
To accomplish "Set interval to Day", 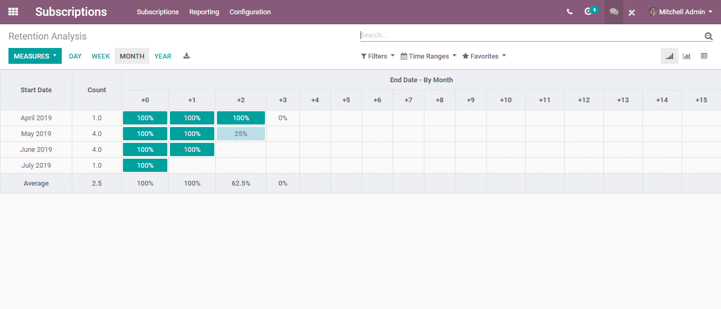I will (75, 56).
